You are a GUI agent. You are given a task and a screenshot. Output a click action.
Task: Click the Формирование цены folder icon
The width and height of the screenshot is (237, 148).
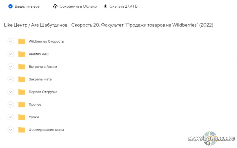click(x=22, y=130)
